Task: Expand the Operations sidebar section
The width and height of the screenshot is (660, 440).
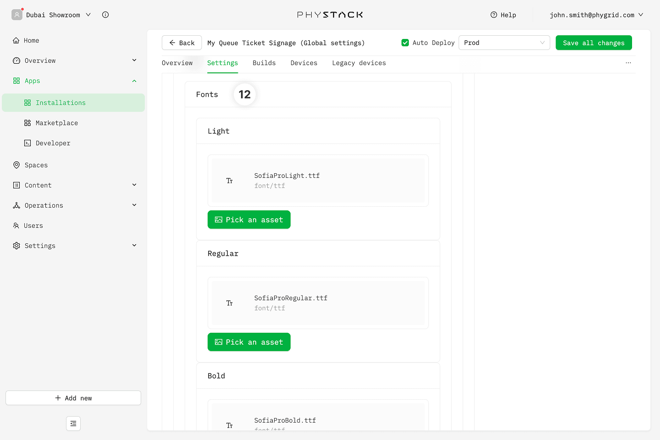Action: point(134,205)
